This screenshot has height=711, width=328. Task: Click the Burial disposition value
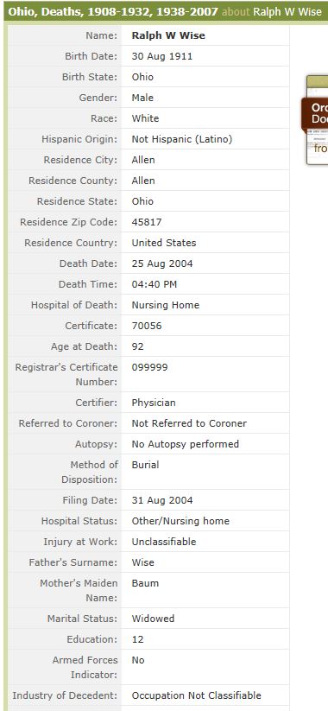tap(145, 465)
